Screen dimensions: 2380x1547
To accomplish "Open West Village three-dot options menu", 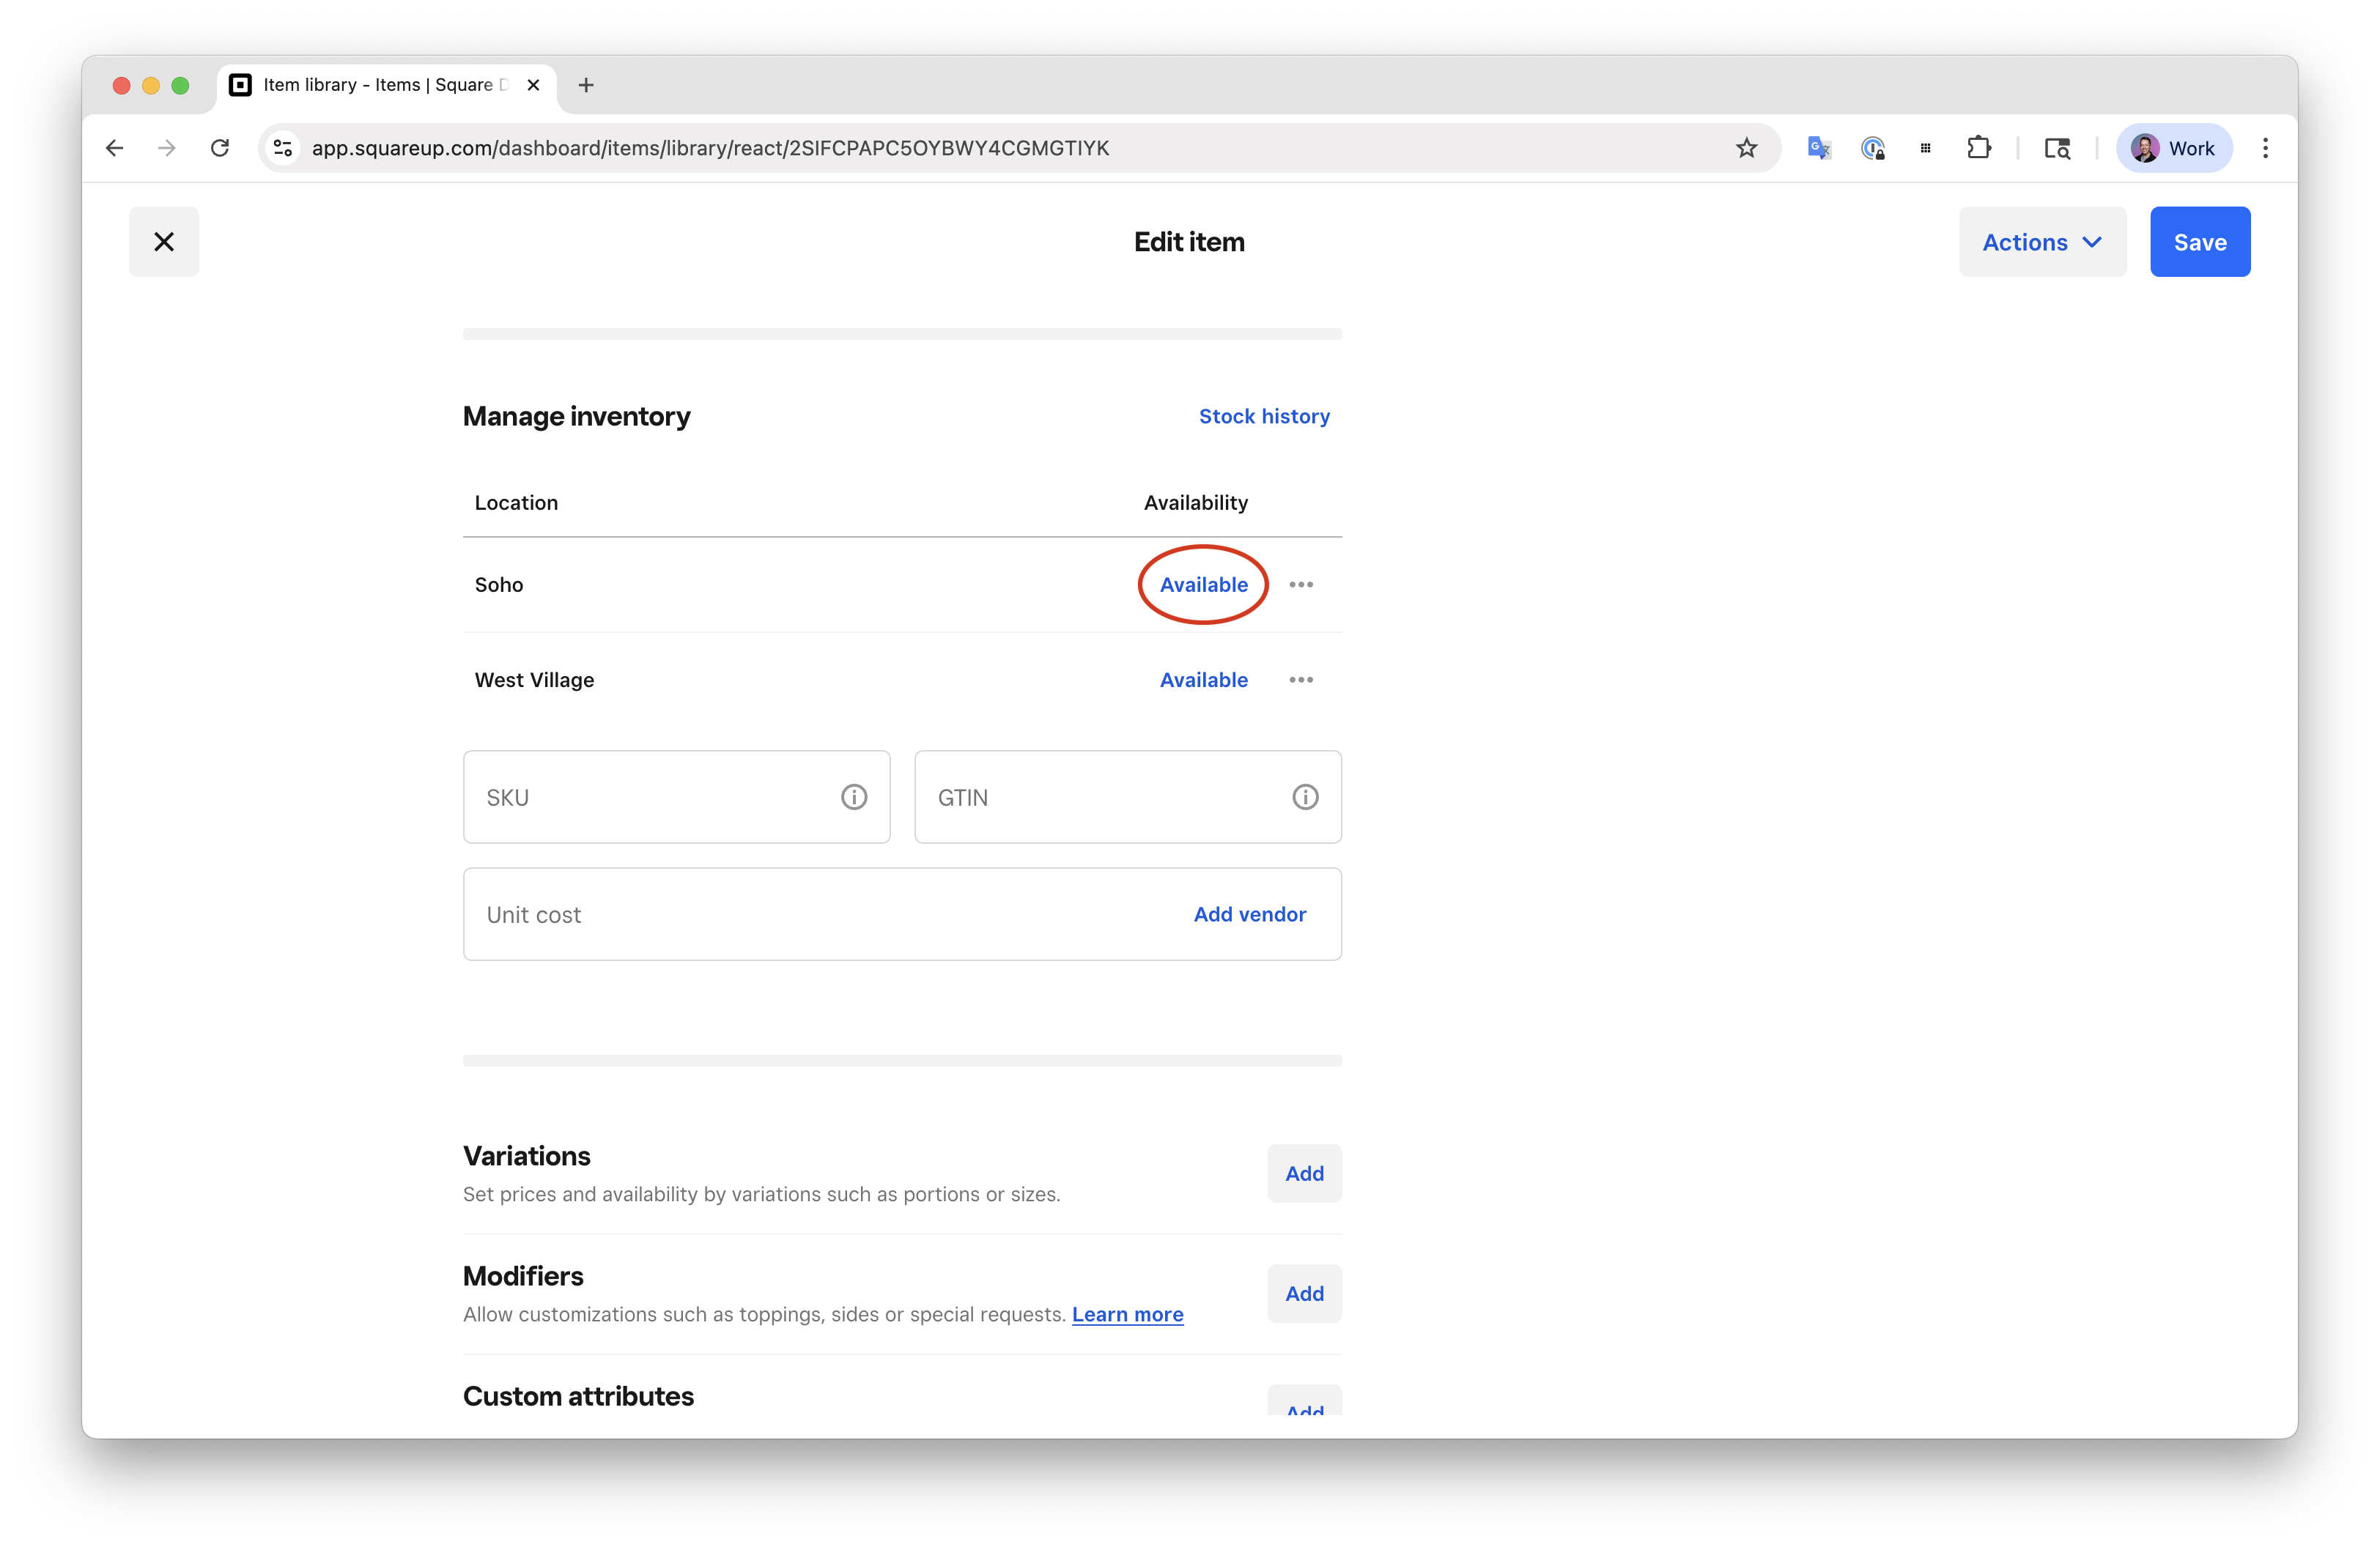I will (1300, 680).
